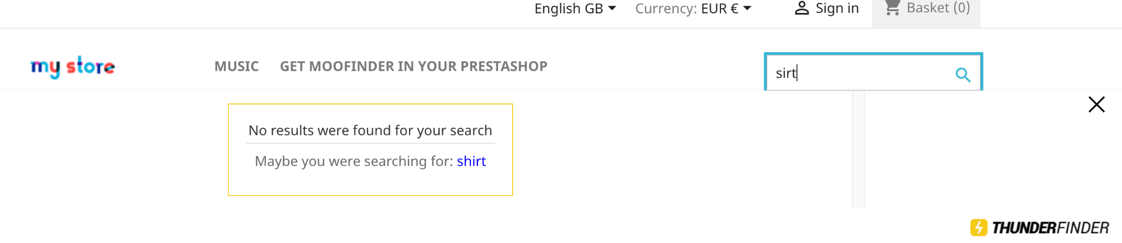Open the MUSIC menu category

237,67
